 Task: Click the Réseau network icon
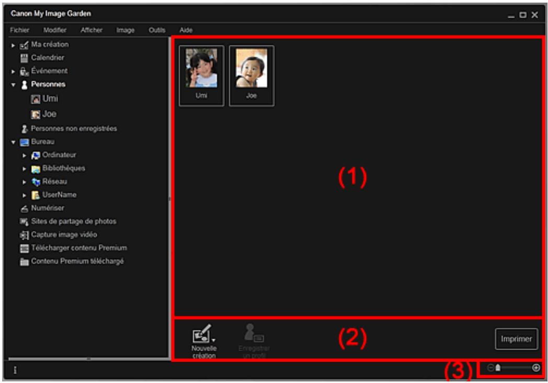tap(36, 182)
